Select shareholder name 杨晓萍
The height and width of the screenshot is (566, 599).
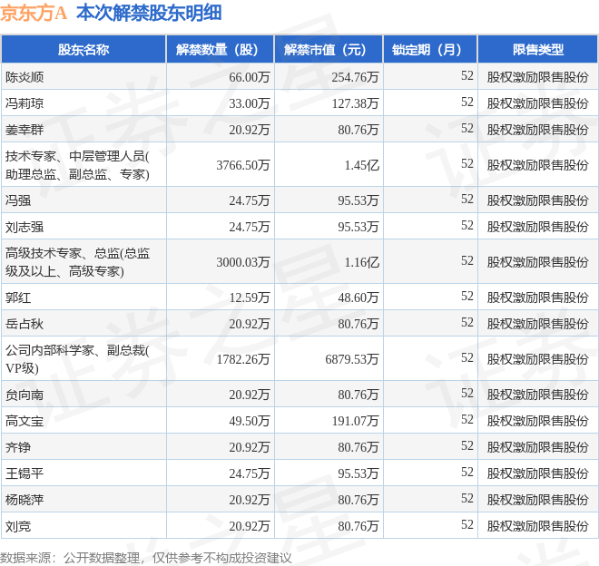coord(25,500)
